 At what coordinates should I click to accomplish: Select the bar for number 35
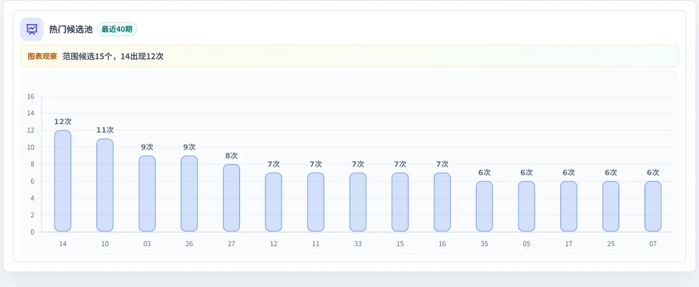(x=484, y=206)
